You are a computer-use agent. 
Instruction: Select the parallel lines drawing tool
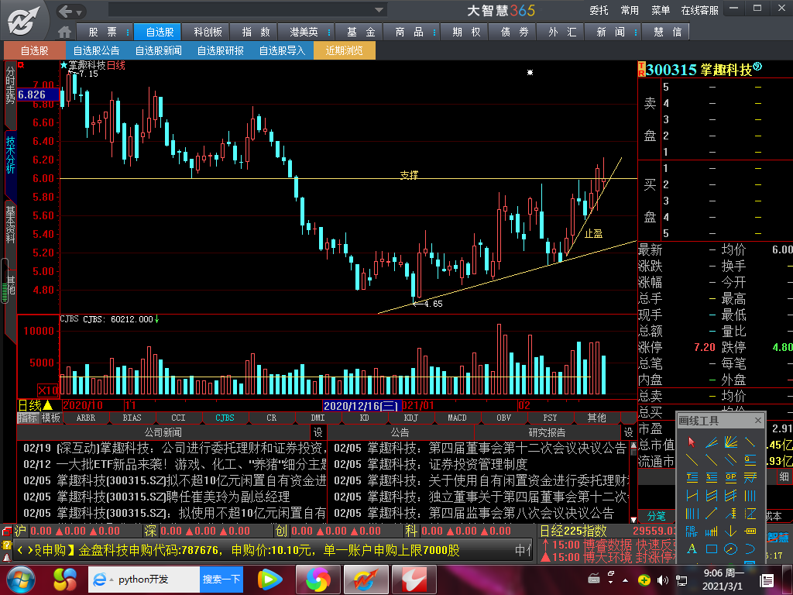coord(731,460)
